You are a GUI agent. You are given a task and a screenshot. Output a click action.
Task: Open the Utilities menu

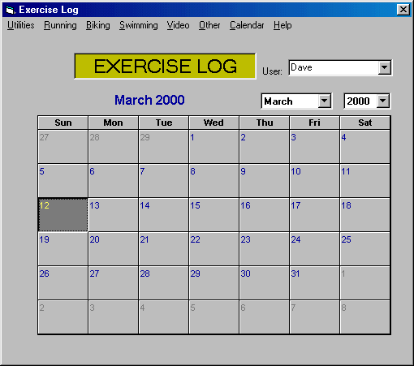(x=21, y=25)
